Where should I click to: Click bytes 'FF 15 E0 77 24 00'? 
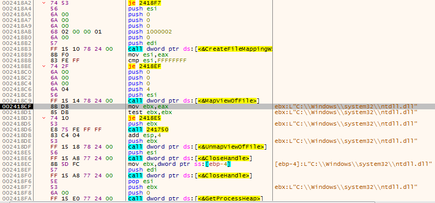[82, 199]
